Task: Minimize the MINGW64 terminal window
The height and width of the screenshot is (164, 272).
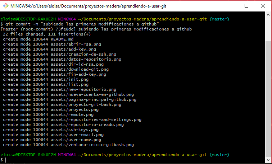Action: [229, 6]
